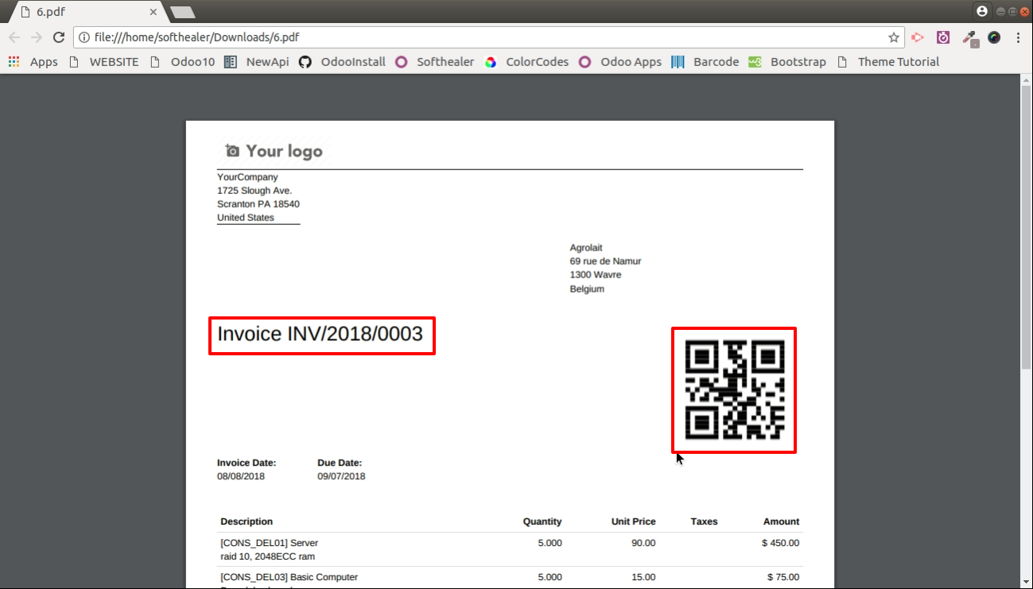The image size is (1033, 589).
Task: Click the [CONS_DEL01] Server line
Action: click(x=269, y=544)
